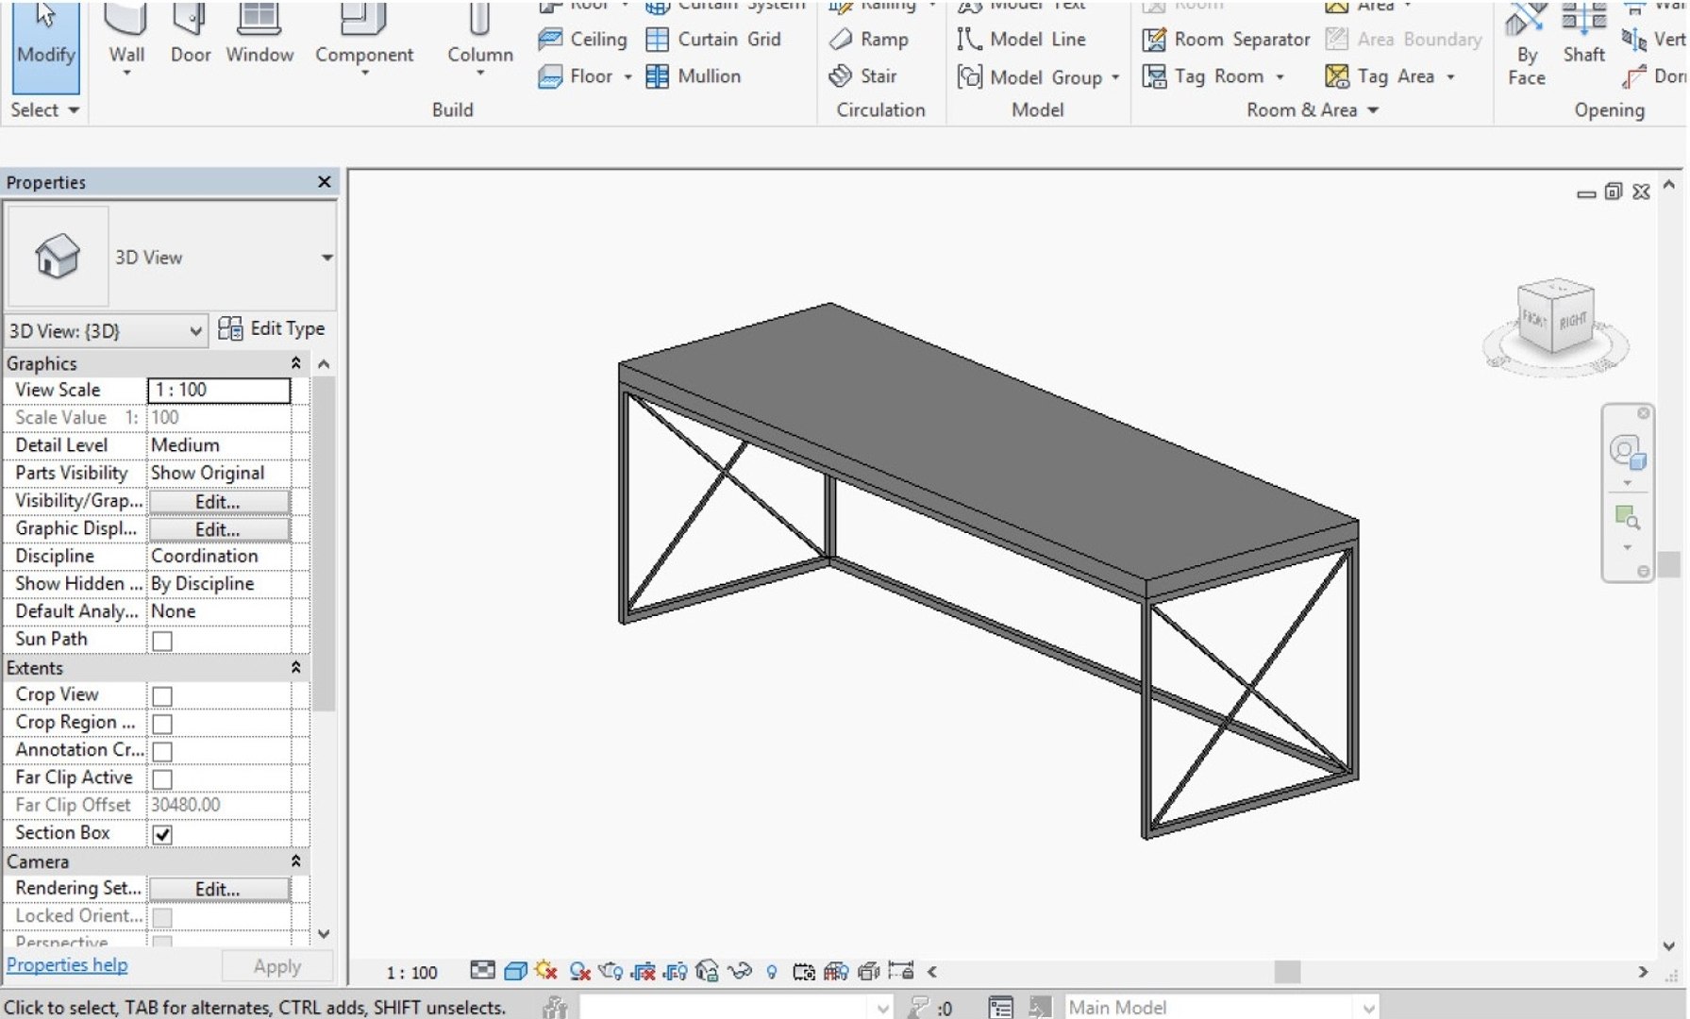
Task: Open the 3D View type selector dropdown
Action: [x=326, y=258]
